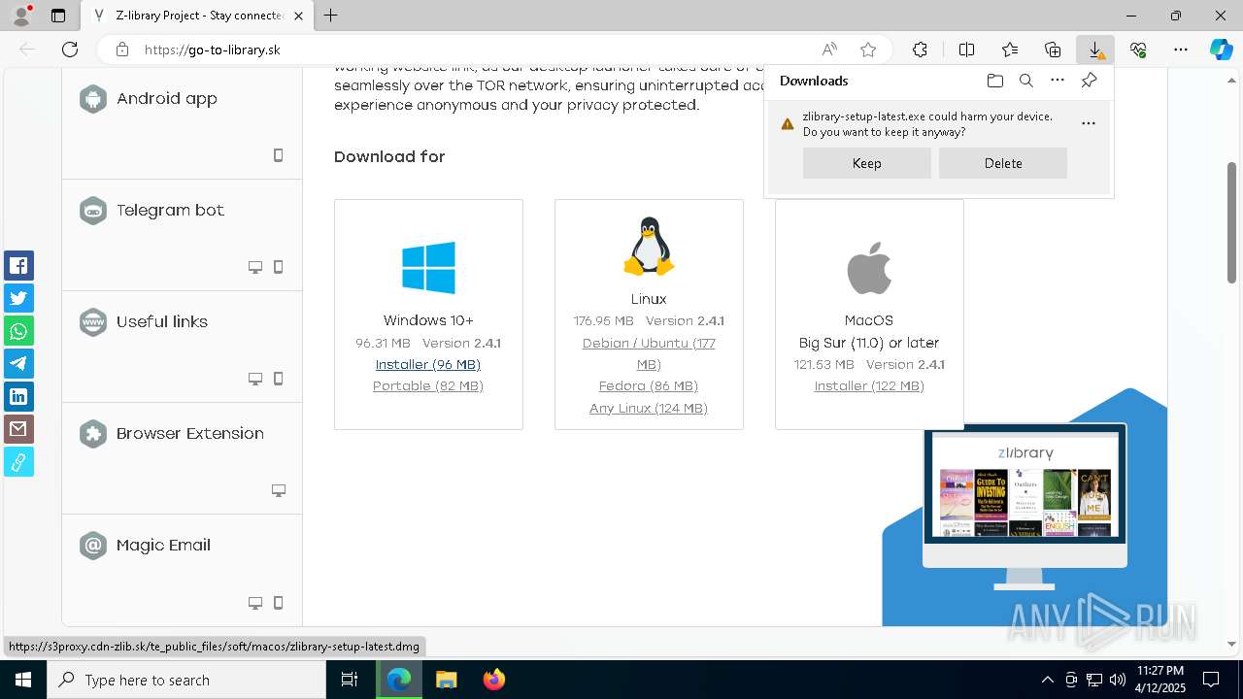
Task: Open the Android app sidebar icon
Action: click(x=93, y=99)
